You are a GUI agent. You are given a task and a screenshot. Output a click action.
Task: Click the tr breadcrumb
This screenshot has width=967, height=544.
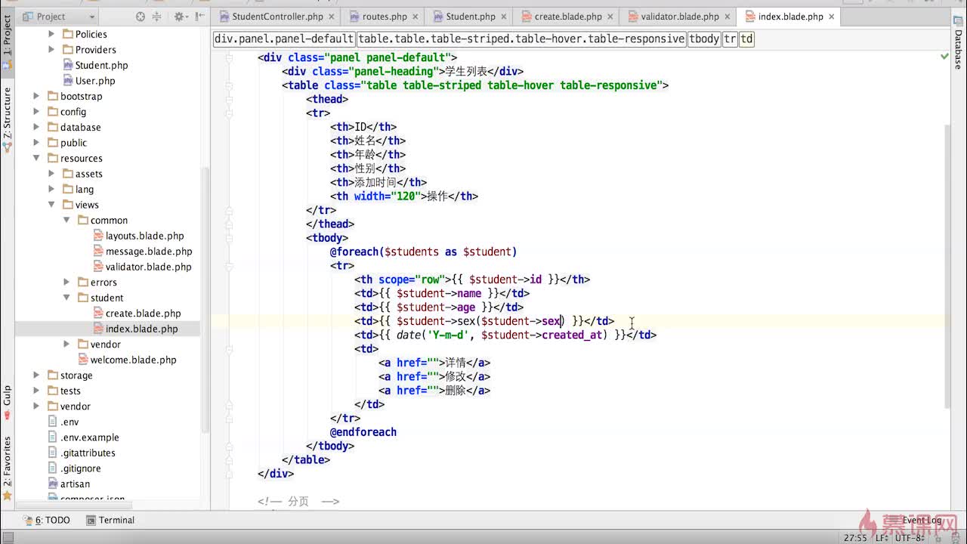[x=730, y=39]
